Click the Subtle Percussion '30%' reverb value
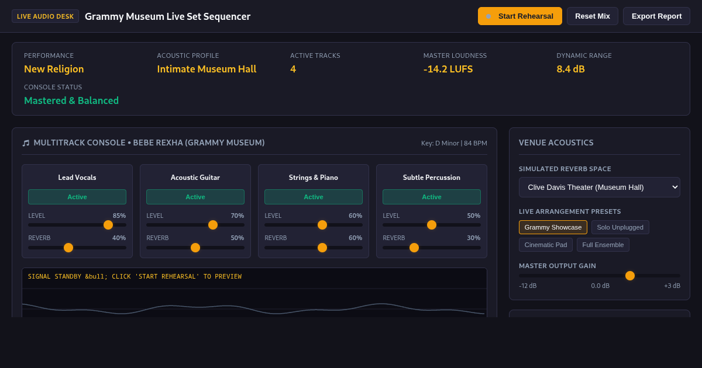Viewport: 702px width, 368px height. coord(474,238)
